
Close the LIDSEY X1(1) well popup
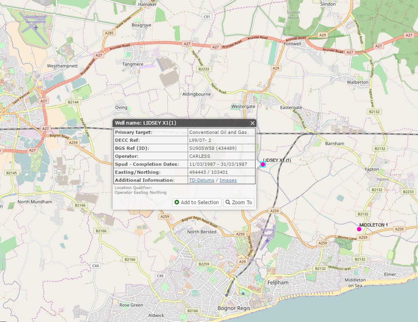[252, 123]
